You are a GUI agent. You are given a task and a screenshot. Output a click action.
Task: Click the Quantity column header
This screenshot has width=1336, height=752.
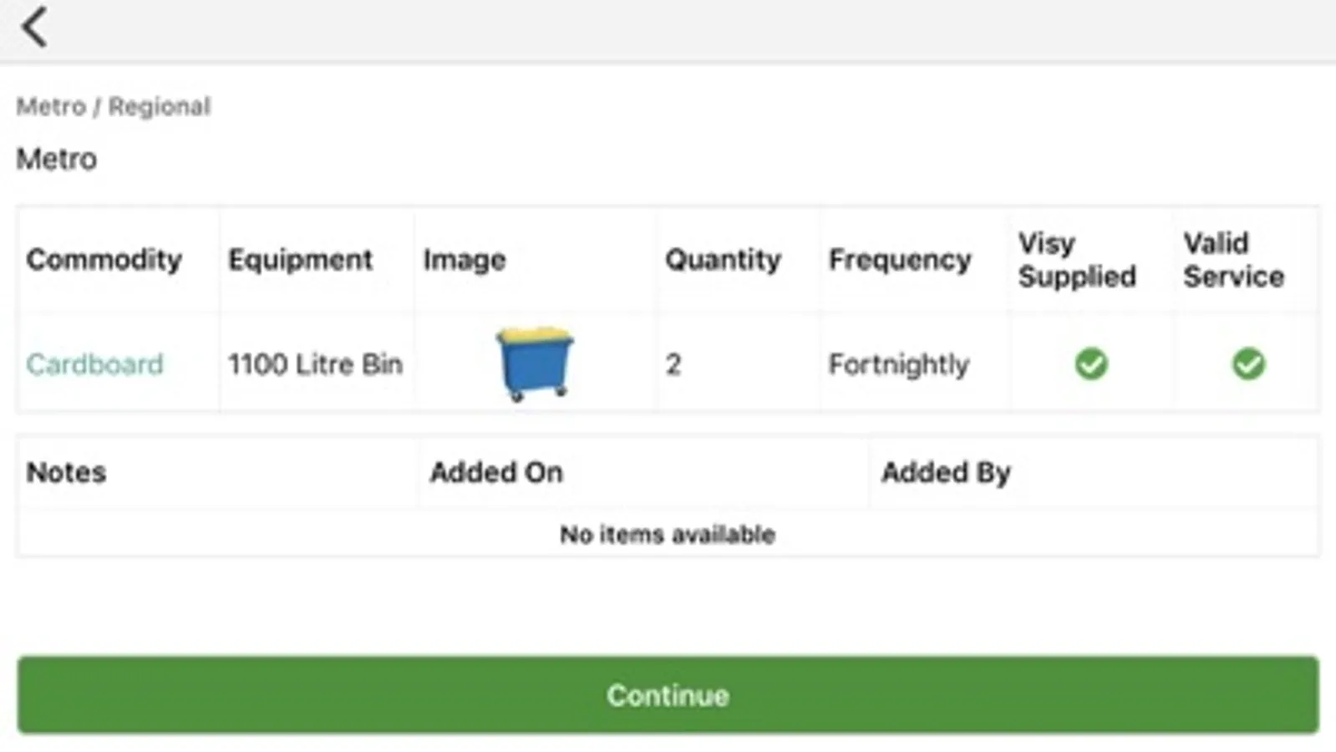723,260
